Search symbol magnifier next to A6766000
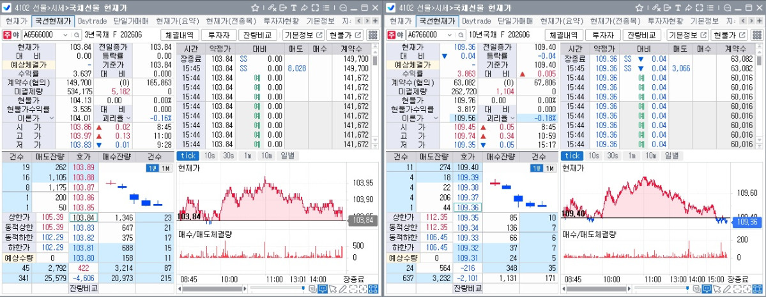 (x=461, y=35)
